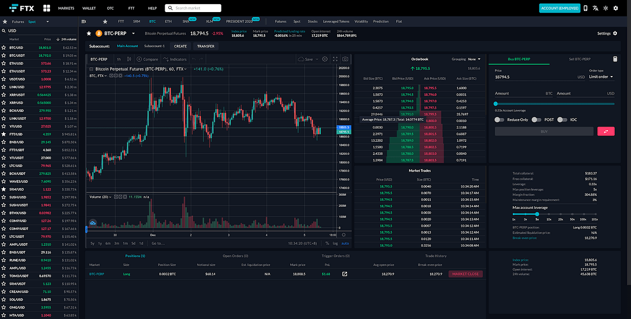The image size is (631, 319).
Task: Star the SRM/USD market row
Action: [x=4, y=188]
